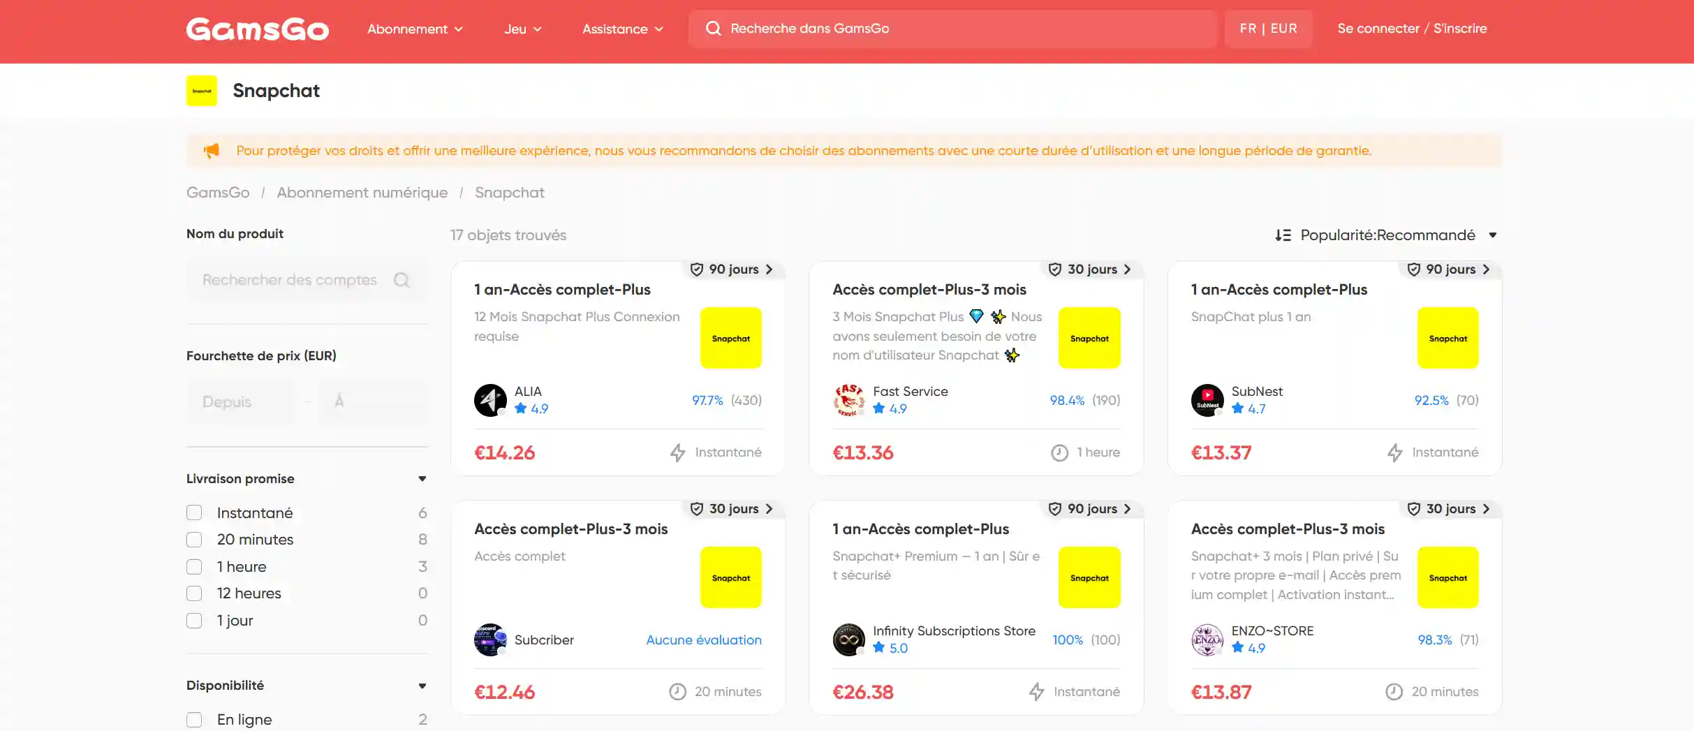Screen dimensions: 1694x731
Task: Open the Assistance dropdown menu
Action: coord(623,29)
